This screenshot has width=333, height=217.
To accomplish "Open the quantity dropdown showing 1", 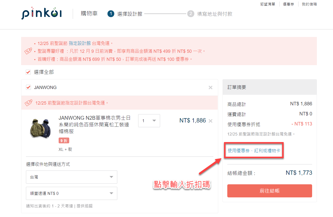I will tap(149, 121).
